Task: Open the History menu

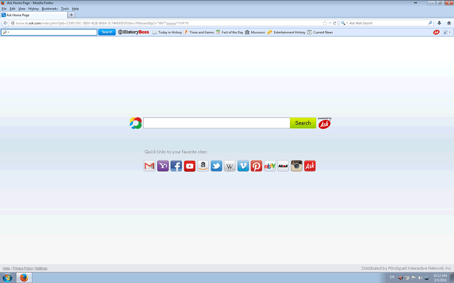Action: [x=33, y=9]
